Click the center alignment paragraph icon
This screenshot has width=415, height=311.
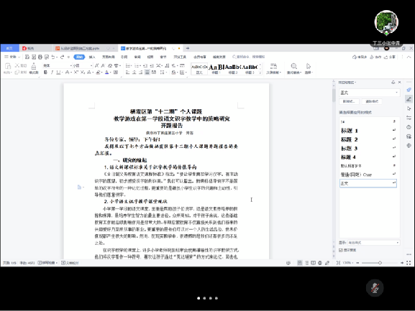(x=134, y=72)
